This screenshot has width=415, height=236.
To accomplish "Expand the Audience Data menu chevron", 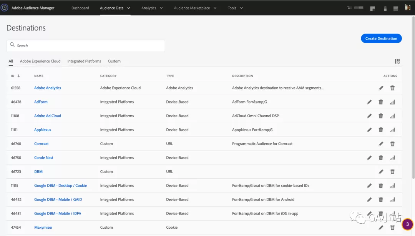I will click(x=129, y=8).
